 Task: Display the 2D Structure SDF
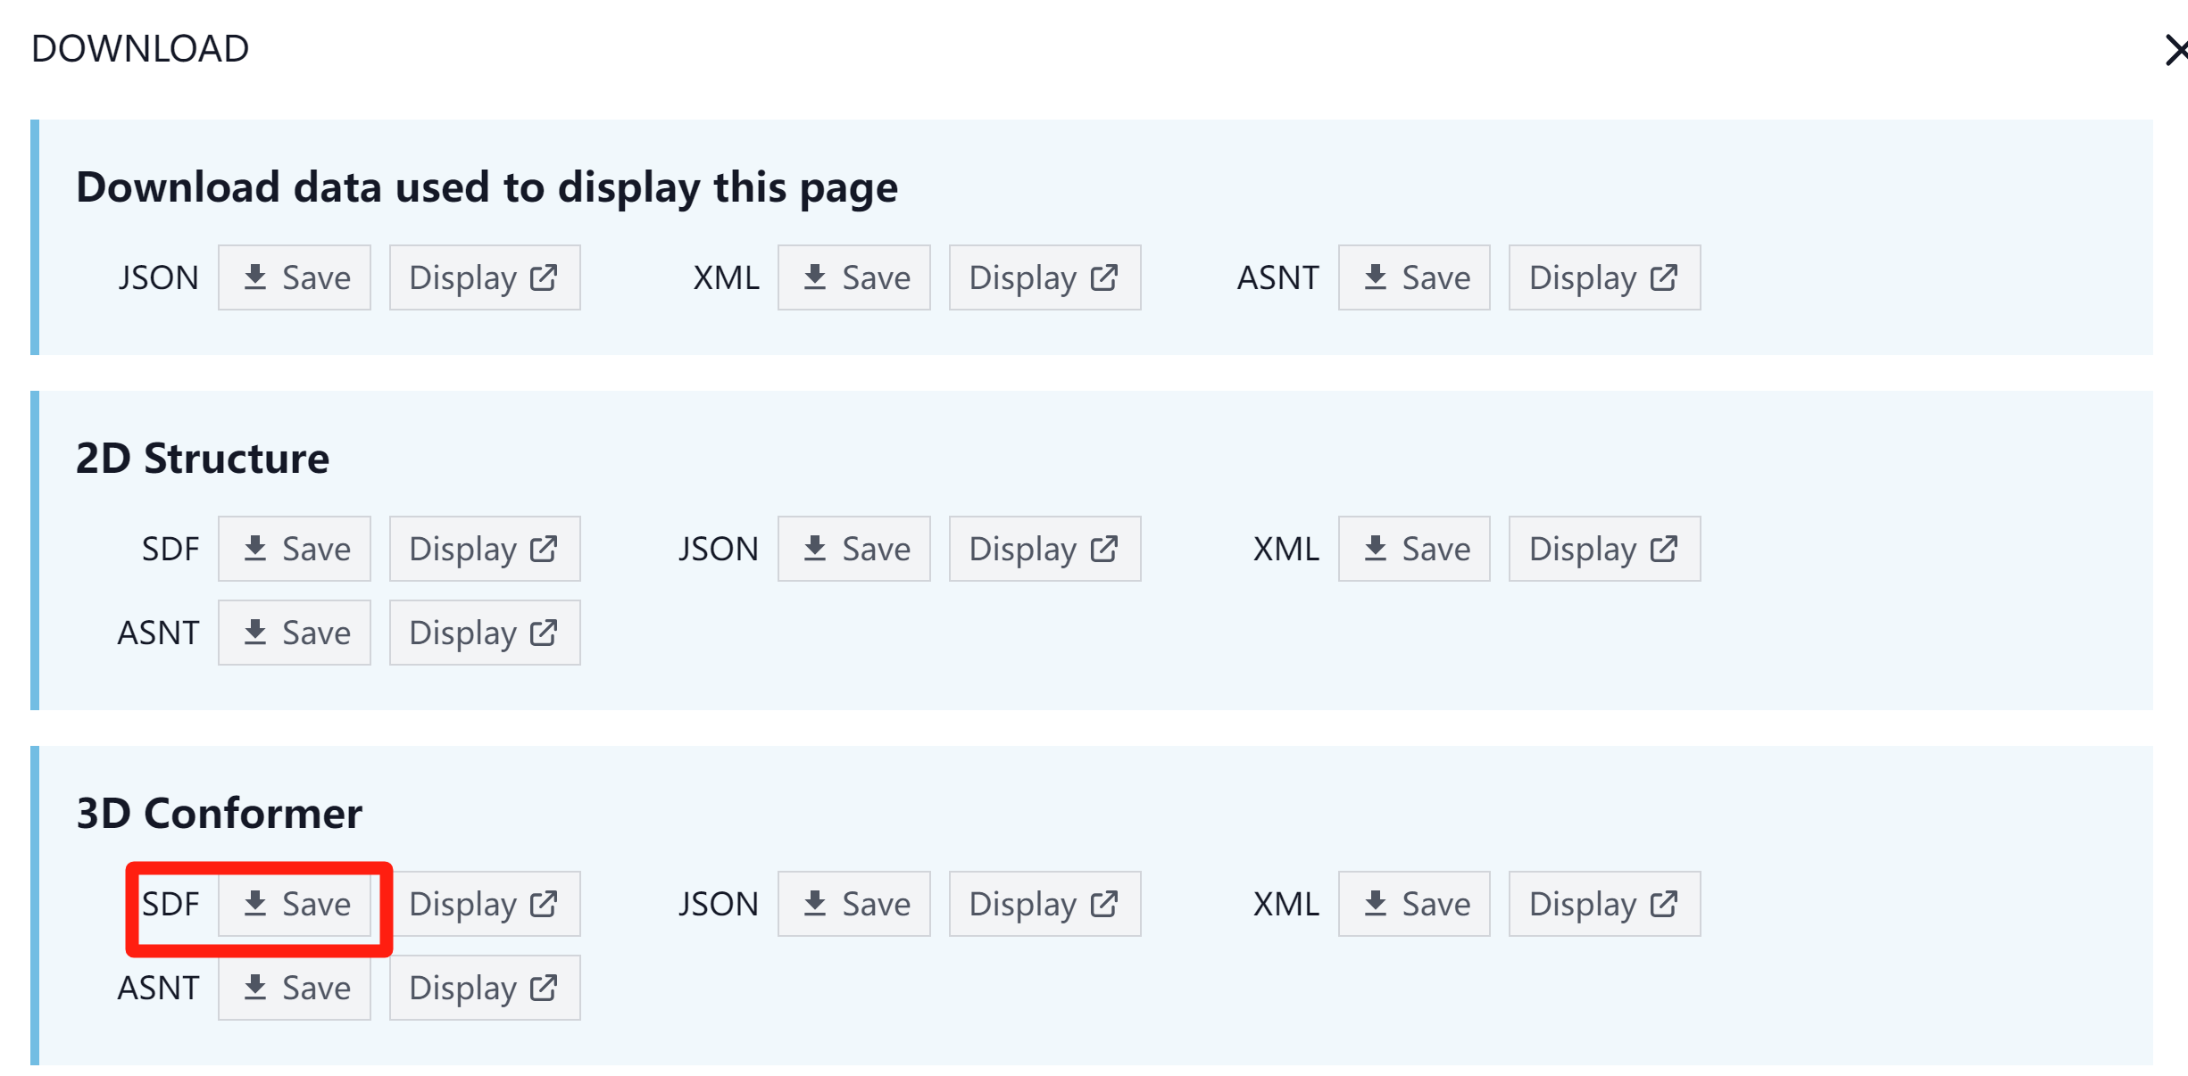pyautogui.click(x=485, y=549)
